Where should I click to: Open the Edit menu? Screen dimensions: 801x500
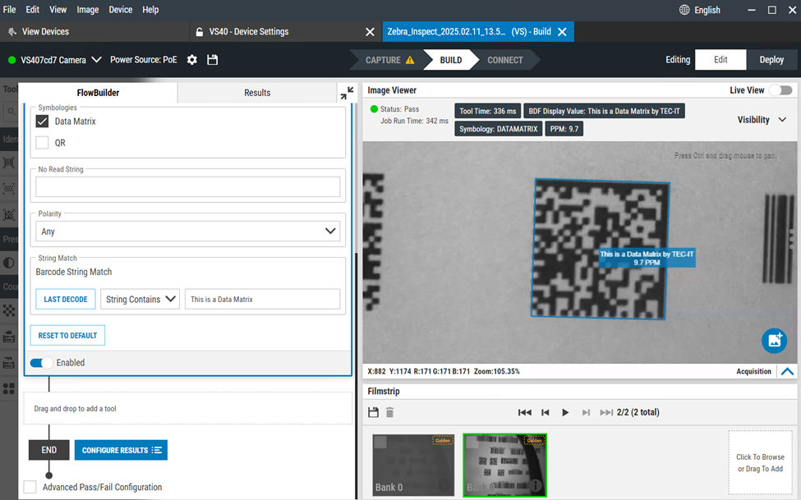33,10
